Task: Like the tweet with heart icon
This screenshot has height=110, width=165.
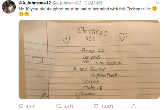Action: [96, 106]
